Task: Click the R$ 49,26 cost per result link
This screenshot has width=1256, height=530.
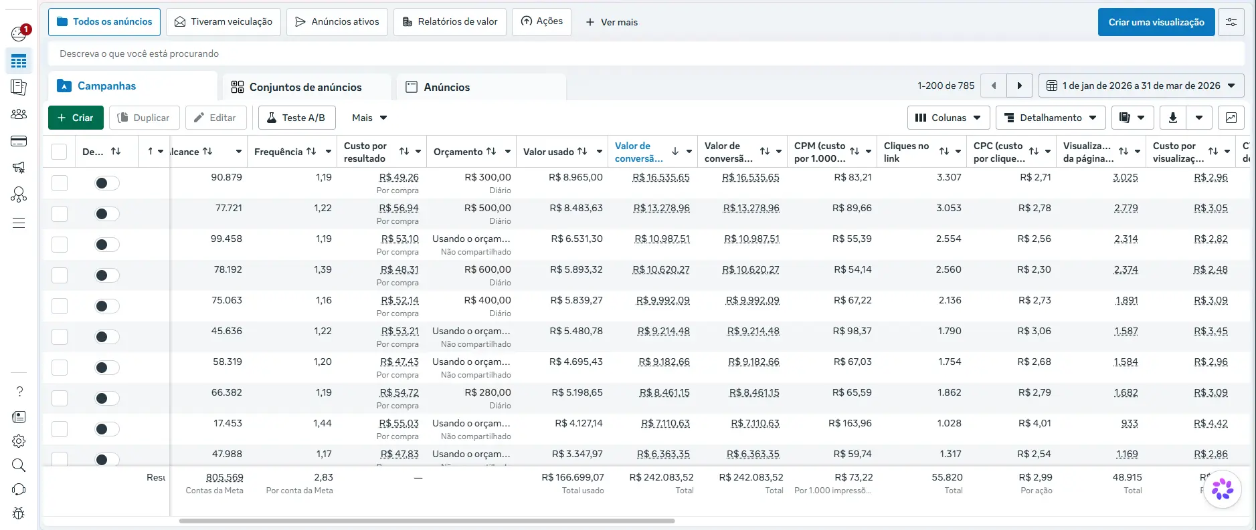Action: click(399, 177)
